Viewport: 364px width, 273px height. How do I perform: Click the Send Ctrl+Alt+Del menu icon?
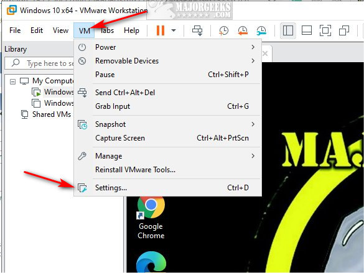pyautogui.click(x=82, y=93)
